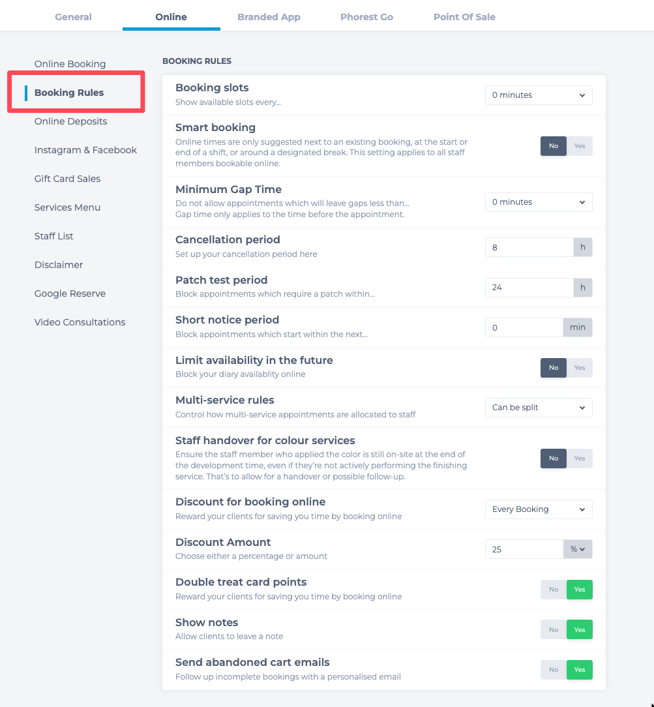Expand the Minimum Gap Time dropdown
654x707 pixels.
539,202
